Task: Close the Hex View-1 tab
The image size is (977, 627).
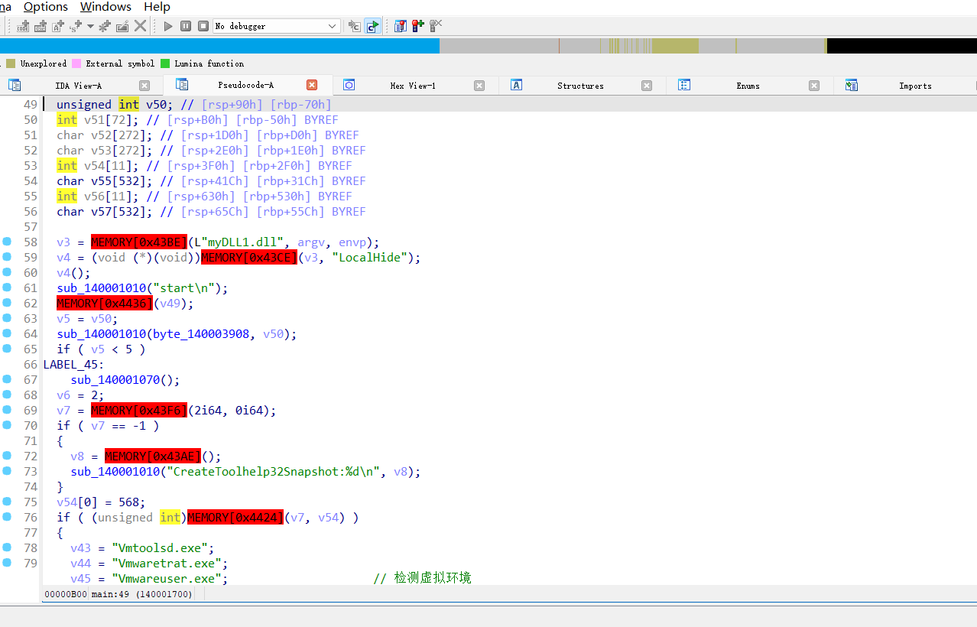Action: [479, 86]
